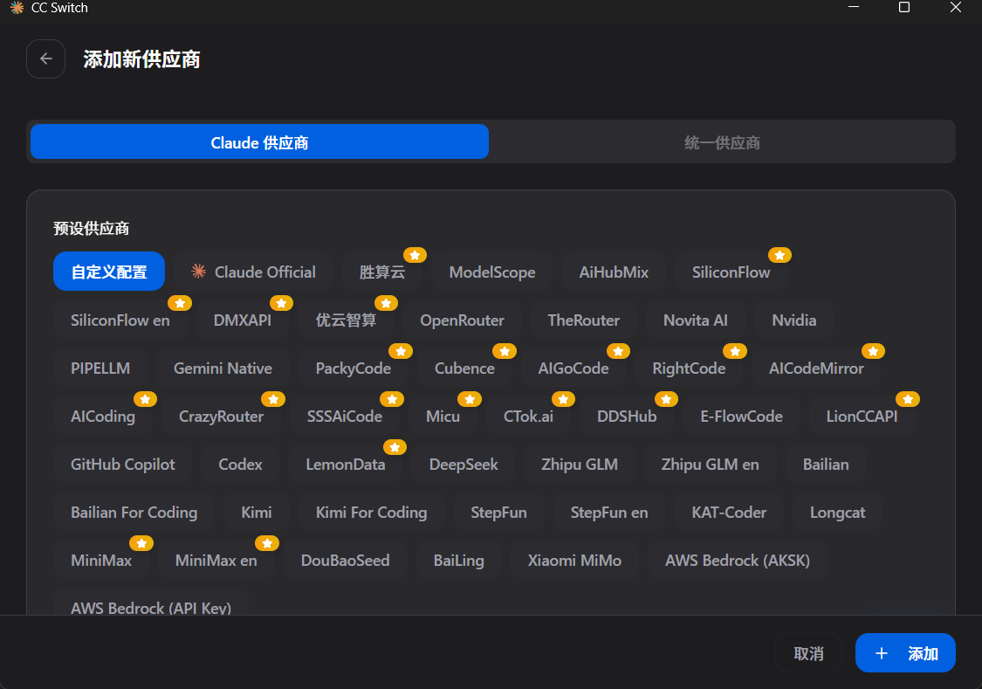Click the 取消 cancel button

click(x=808, y=653)
